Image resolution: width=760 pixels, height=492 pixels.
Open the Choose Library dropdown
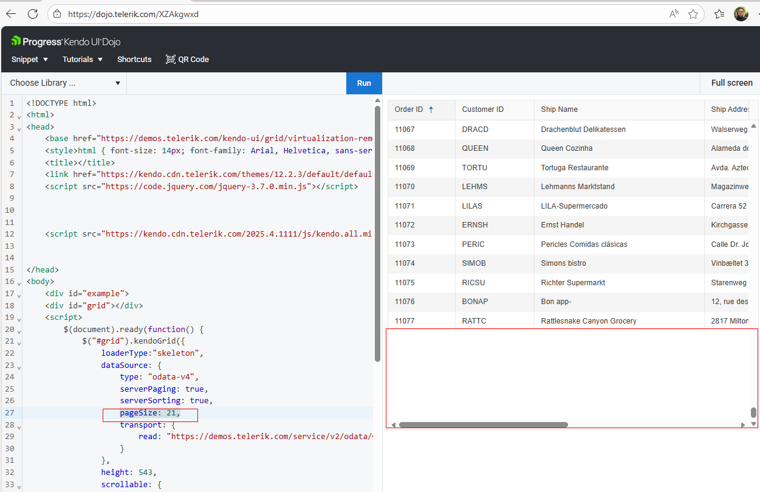(64, 83)
